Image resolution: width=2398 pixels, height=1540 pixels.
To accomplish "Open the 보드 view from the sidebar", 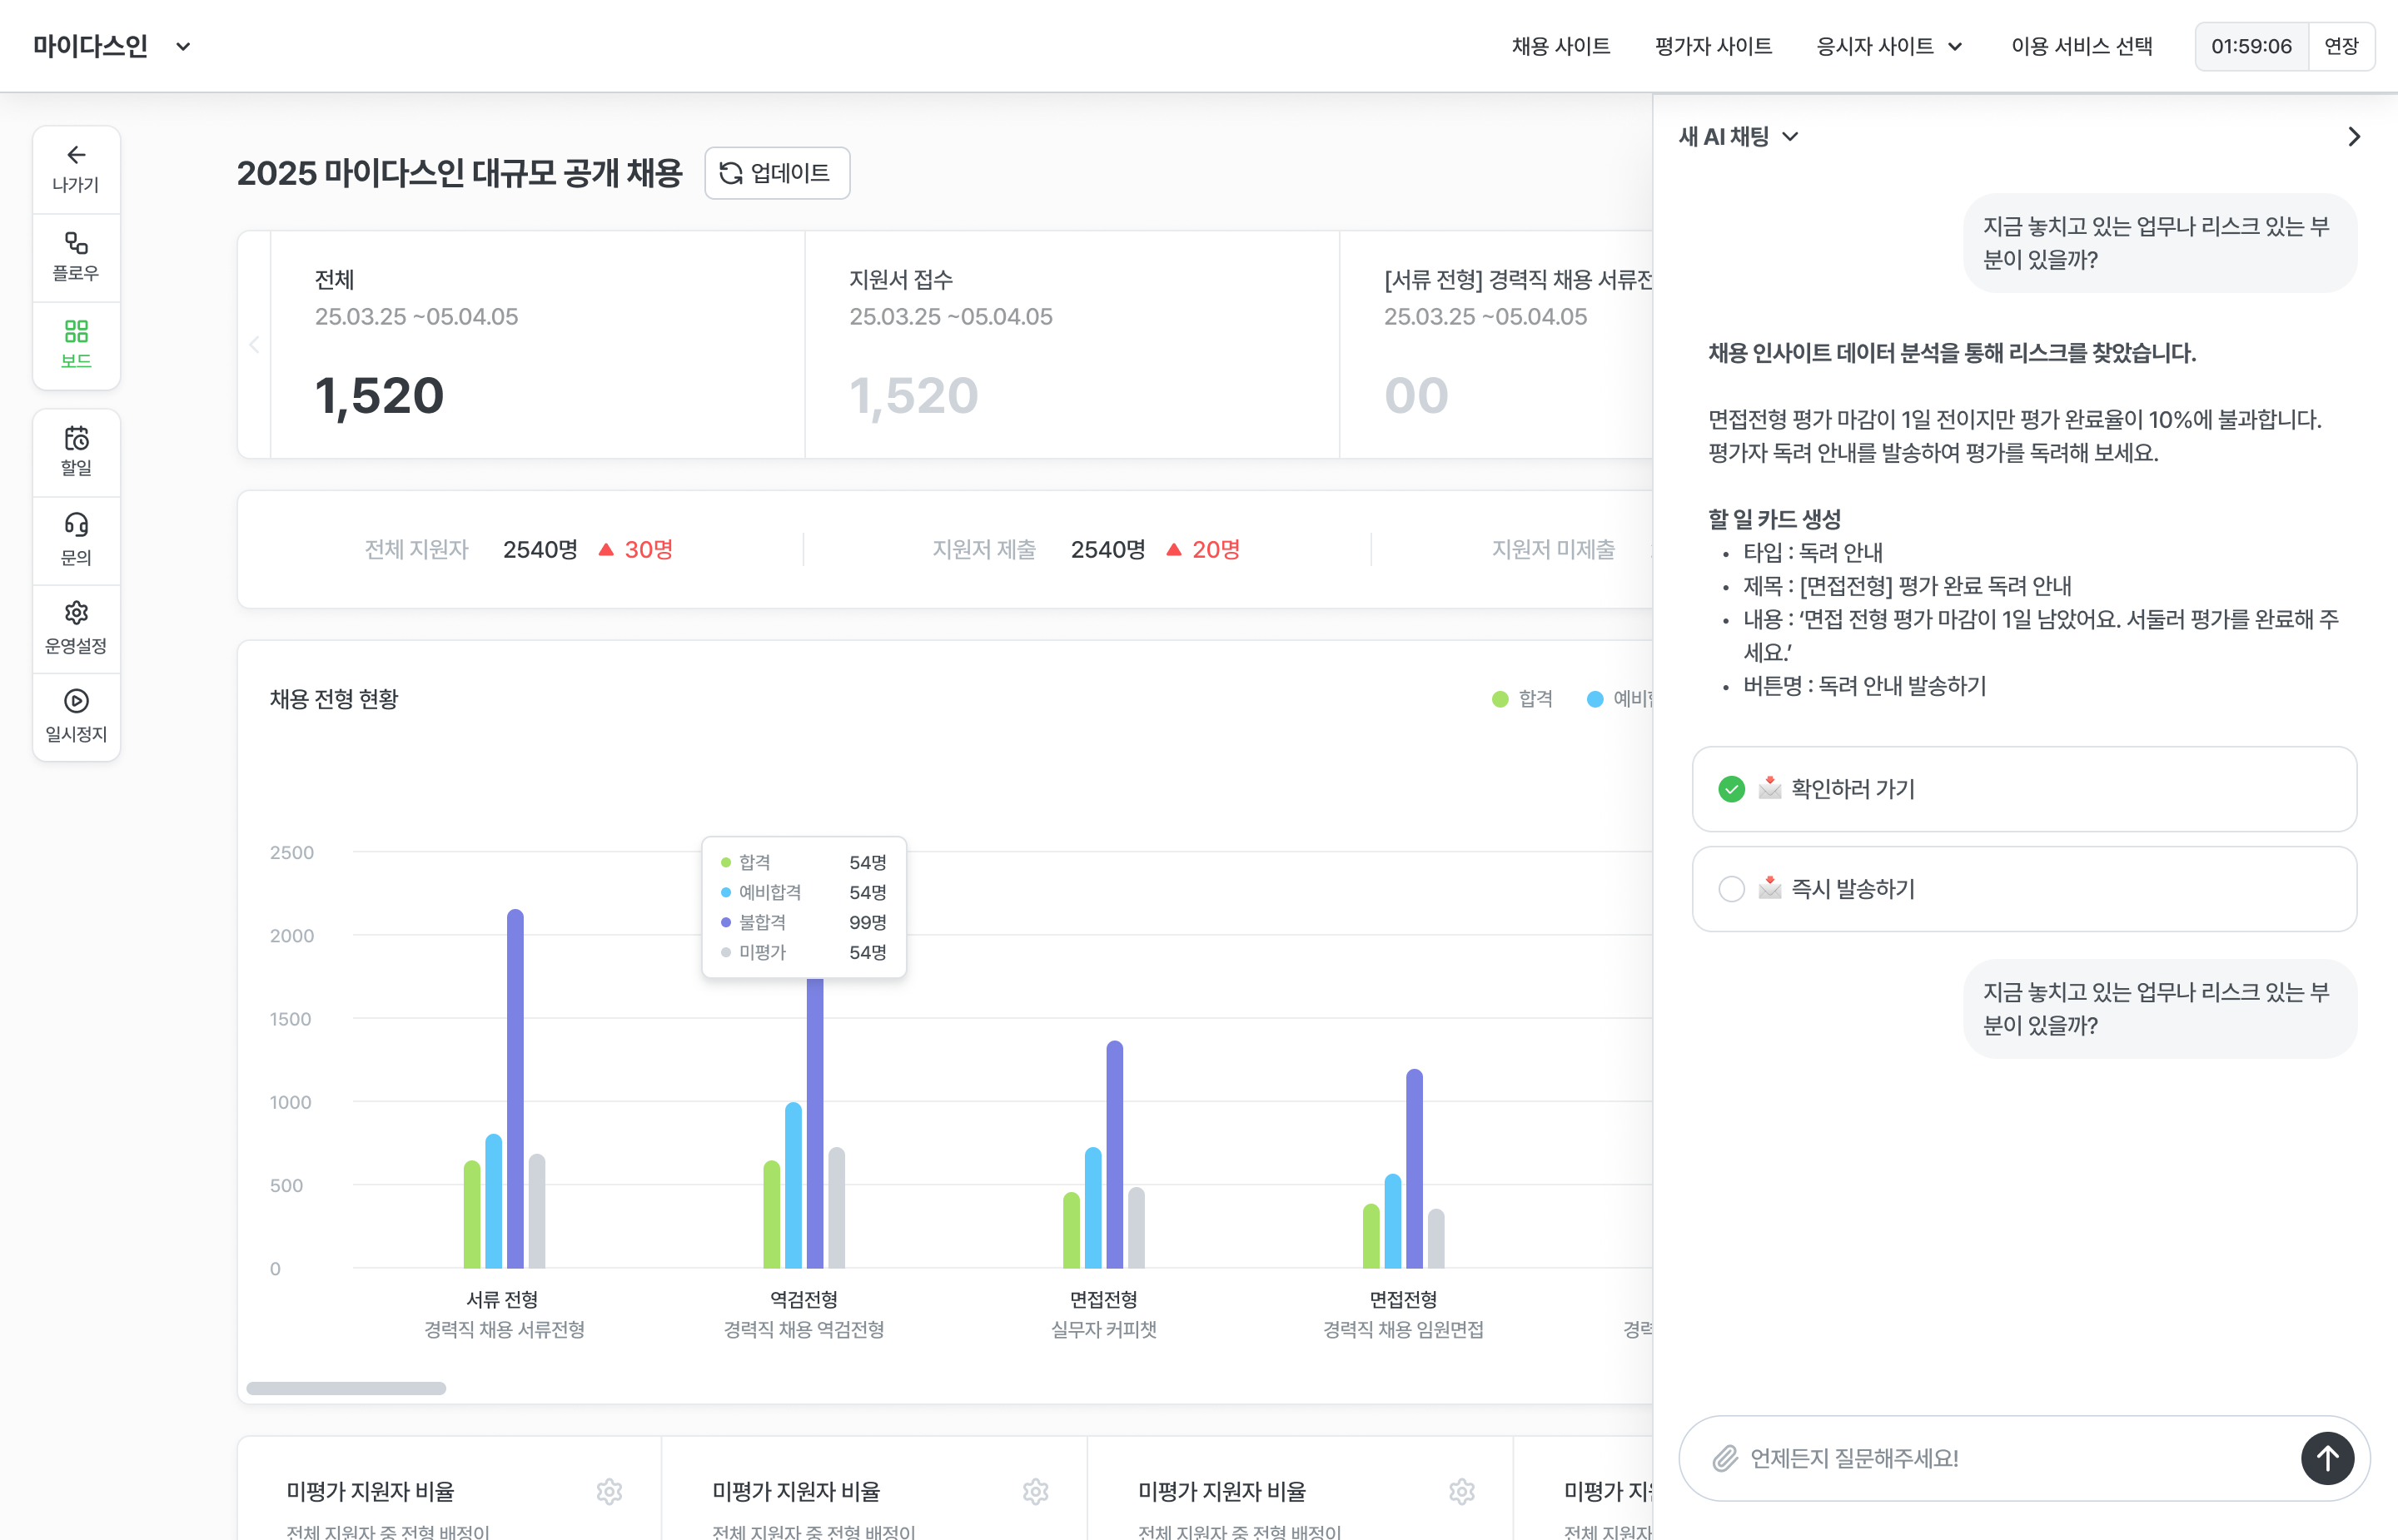I will [76, 344].
